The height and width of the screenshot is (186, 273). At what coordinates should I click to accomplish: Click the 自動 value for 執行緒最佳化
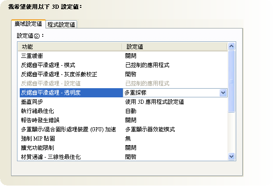pyautogui.click(x=131, y=111)
